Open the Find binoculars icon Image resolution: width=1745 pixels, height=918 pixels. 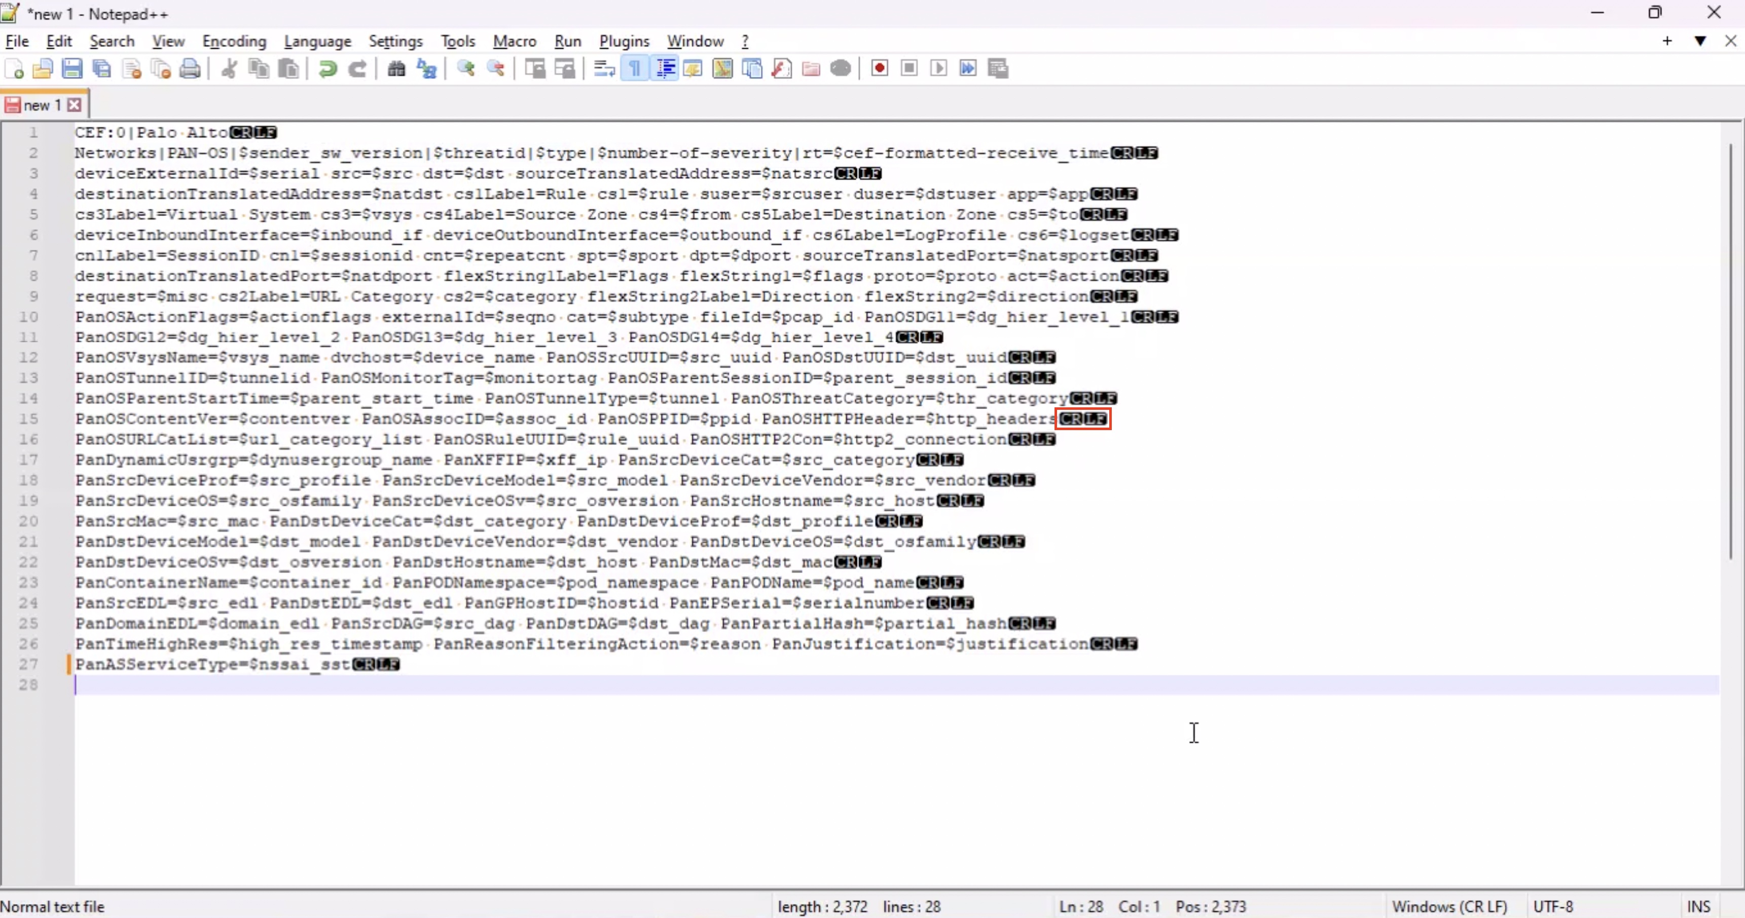point(396,68)
